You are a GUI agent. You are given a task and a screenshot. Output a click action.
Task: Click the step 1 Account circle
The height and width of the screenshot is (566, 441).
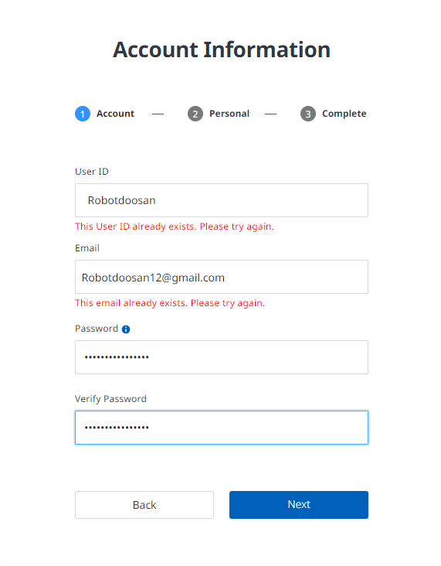tap(83, 114)
